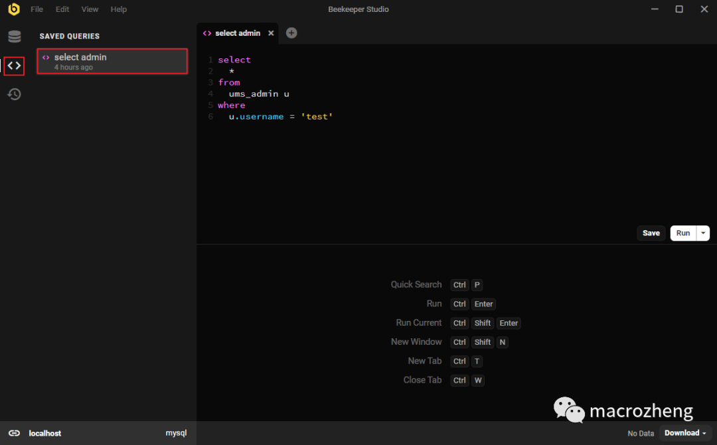The height and width of the screenshot is (445, 717).
Task: Open the File menu
Action: 37,9
